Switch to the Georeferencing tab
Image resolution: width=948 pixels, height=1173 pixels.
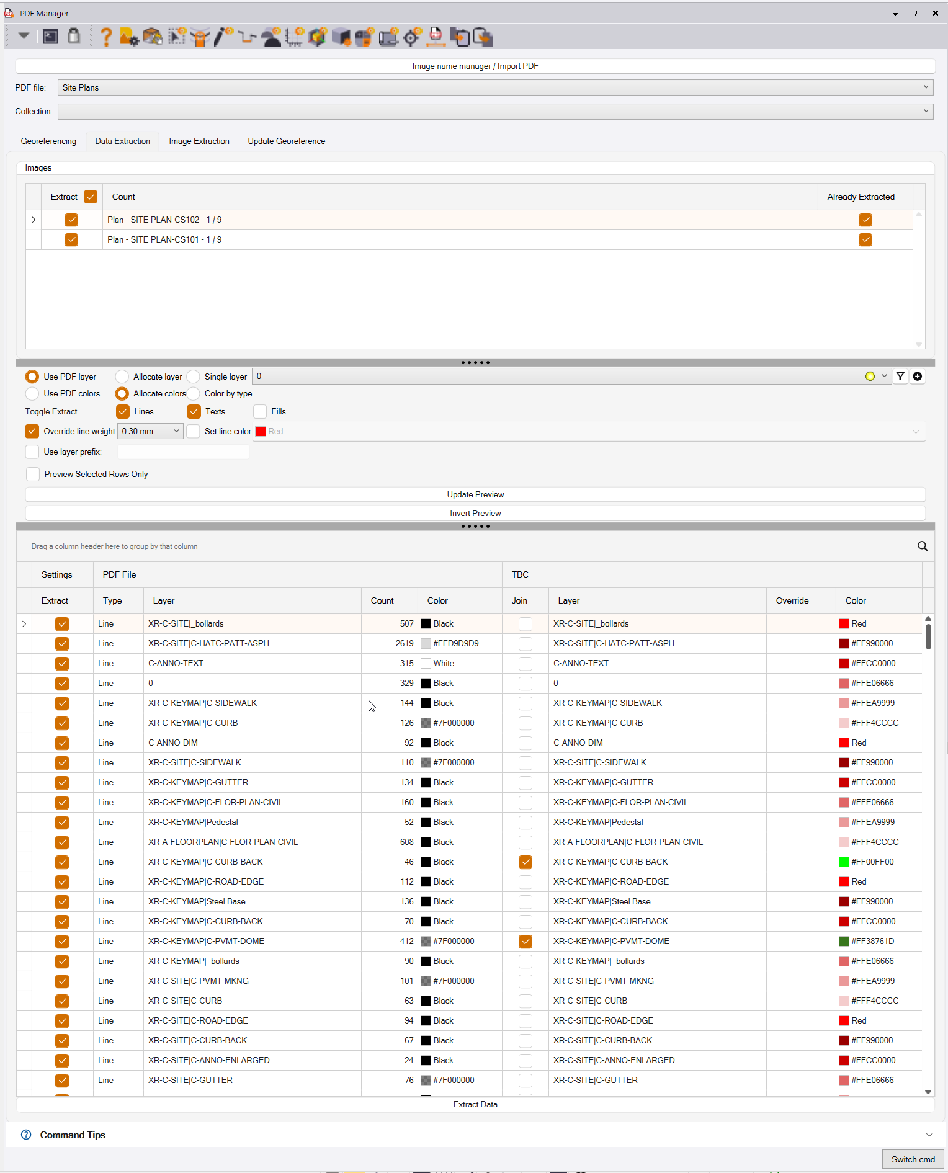click(48, 141)
